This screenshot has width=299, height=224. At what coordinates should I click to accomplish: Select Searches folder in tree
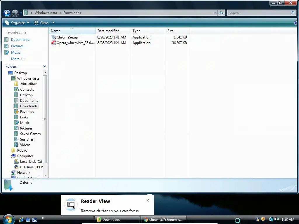27,139
